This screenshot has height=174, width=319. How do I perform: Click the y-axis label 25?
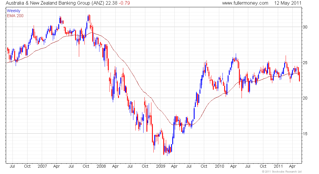(x=305, y=63)
